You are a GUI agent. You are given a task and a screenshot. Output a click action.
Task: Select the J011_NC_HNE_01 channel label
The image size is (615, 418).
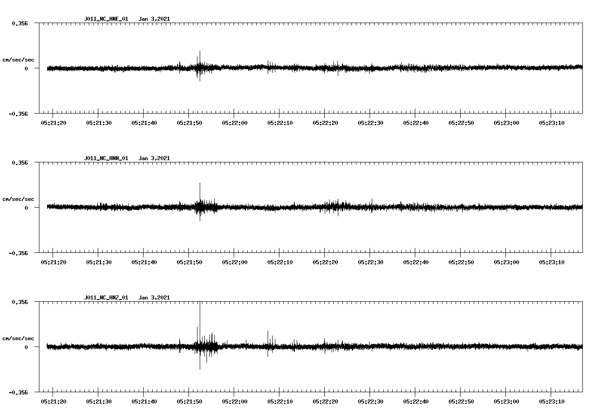(x=106, y=19)
